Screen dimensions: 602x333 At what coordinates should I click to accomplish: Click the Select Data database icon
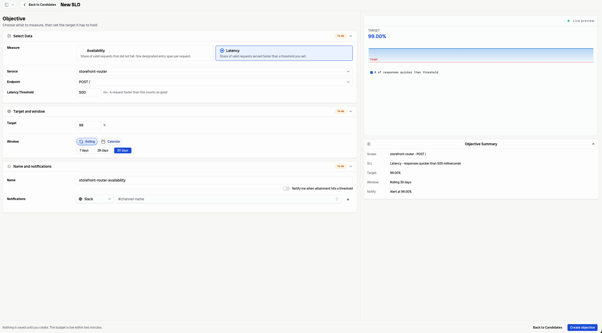click(9, 36)
